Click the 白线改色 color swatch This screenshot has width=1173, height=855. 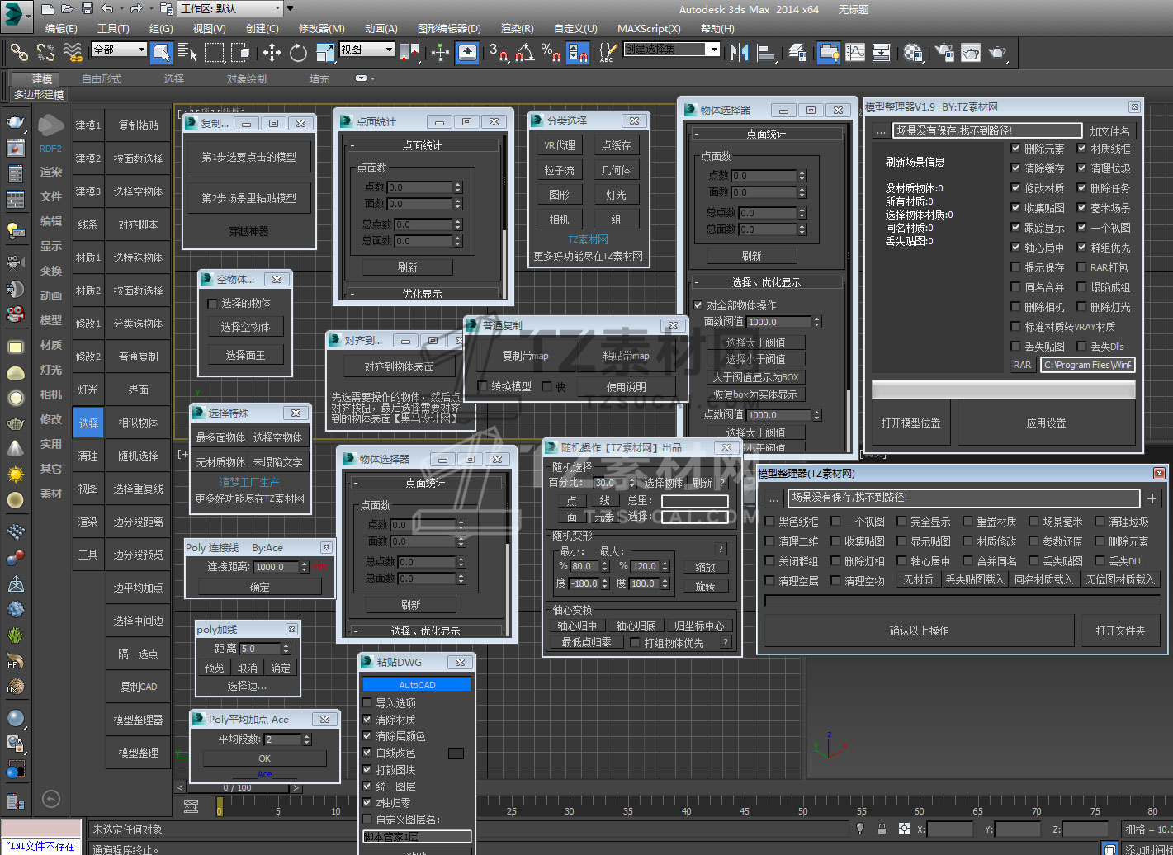456,753
